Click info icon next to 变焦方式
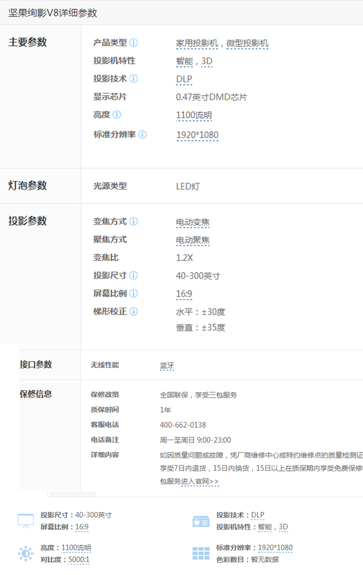This screenshot has width=363, height=575. point(133,221)
